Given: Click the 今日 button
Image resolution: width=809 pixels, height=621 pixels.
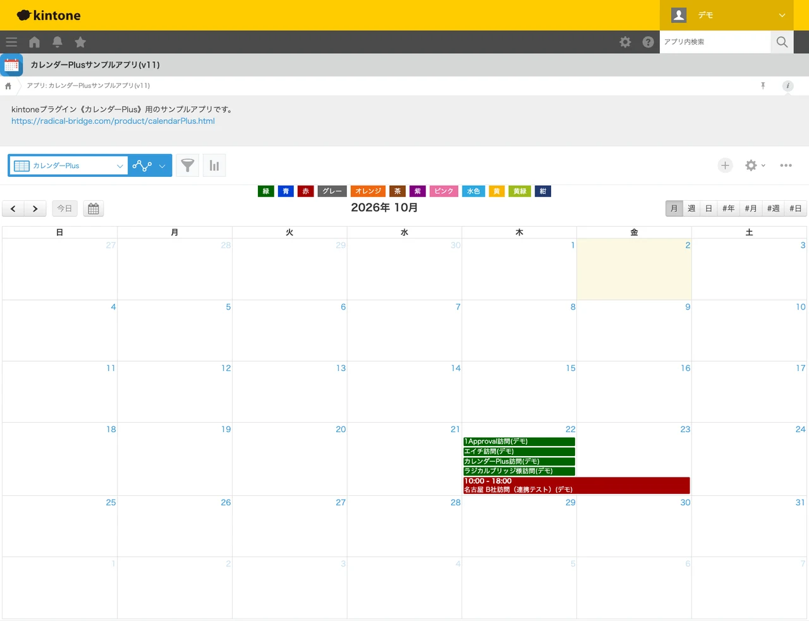Looking at the screenshot, I should tap(64, 208).
